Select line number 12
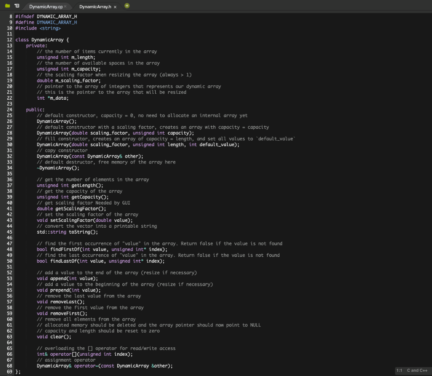 click(9, 40)
